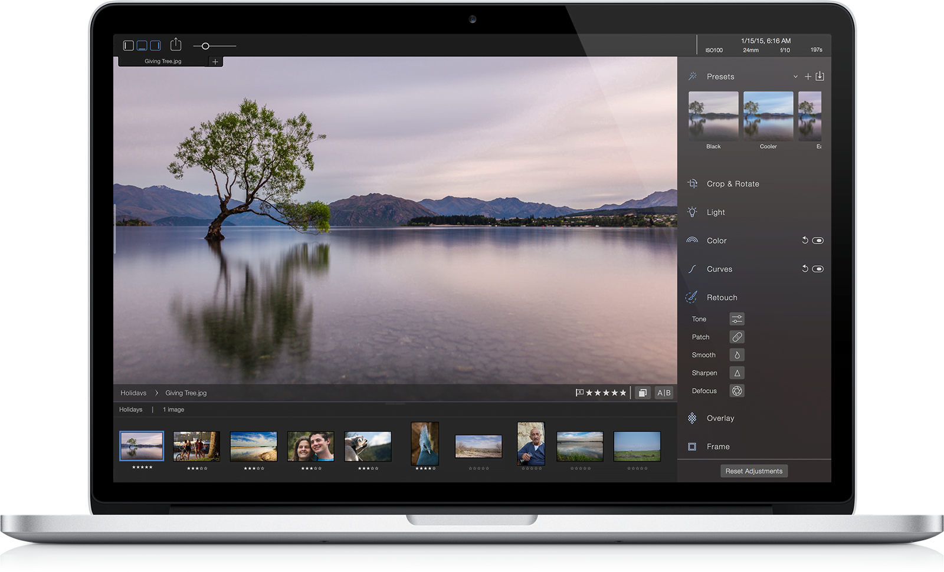Open a new tab with plus button

(x=215, y=61)
